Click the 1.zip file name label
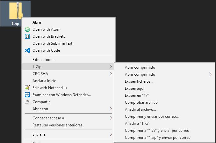216x143 pixels. pyautogui.click(x=15, y=24)
